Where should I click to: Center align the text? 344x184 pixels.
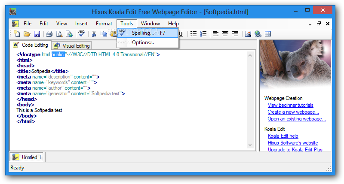click(225, 34)
